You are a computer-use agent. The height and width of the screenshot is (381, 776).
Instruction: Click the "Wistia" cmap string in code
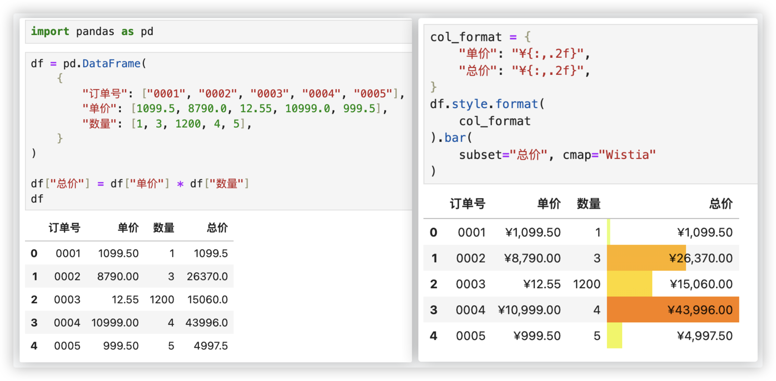pos(627,155)
